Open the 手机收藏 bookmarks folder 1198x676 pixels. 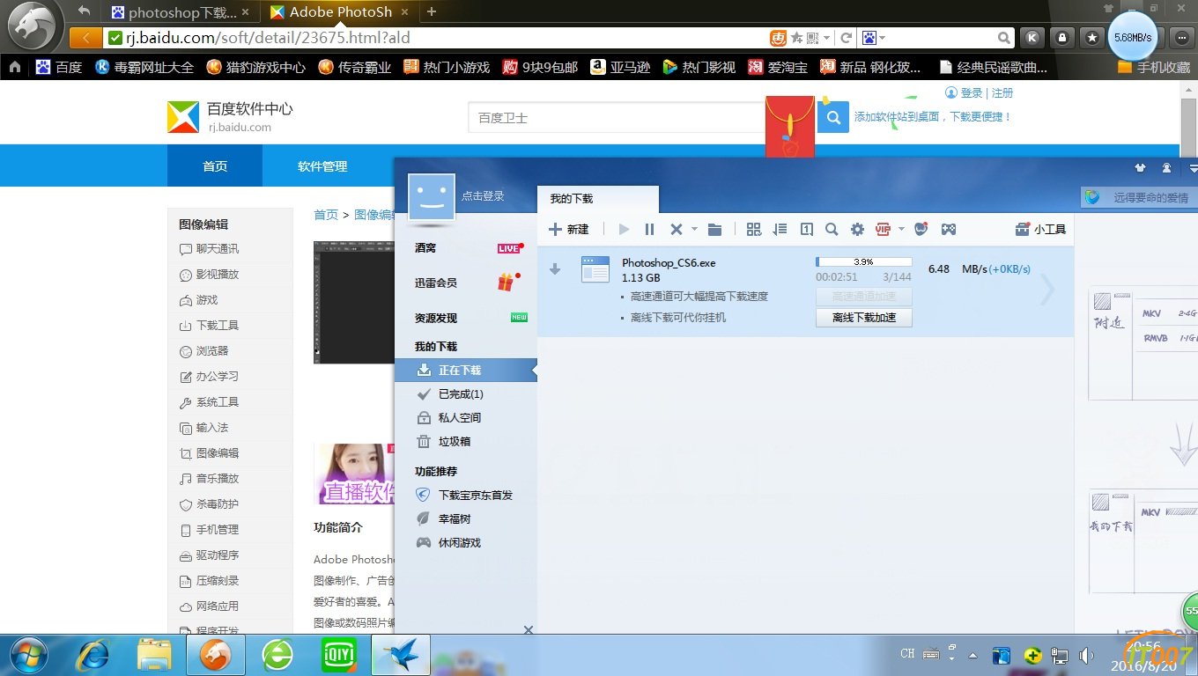pyautogui.click(x=1154, y=67)
